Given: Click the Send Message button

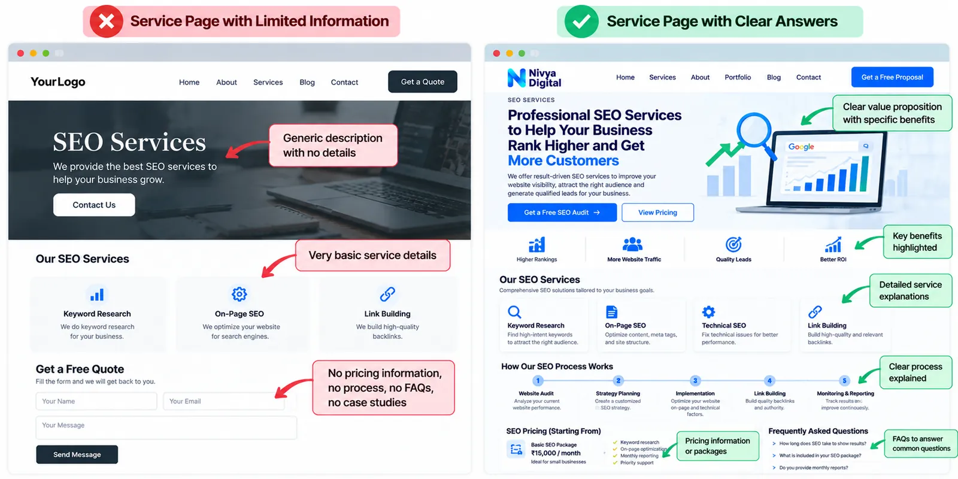Looking at the screenshot, I should pos(77,454).
